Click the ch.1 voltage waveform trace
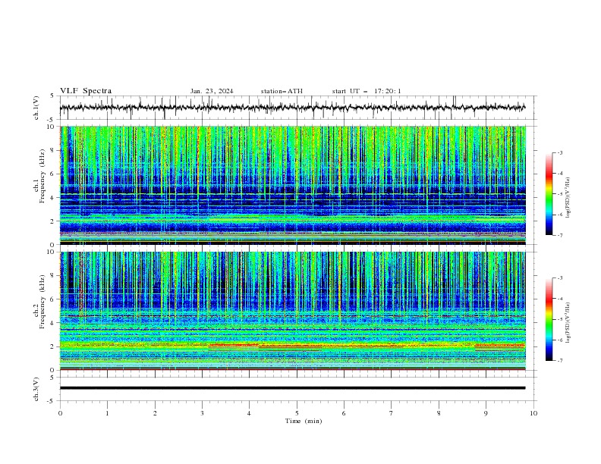The image size is (601, 464). pyautogui.click(x=292, y=108)
